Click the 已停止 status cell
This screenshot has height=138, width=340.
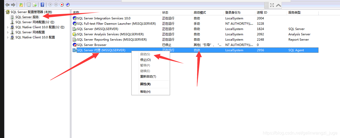coord(167,45)
